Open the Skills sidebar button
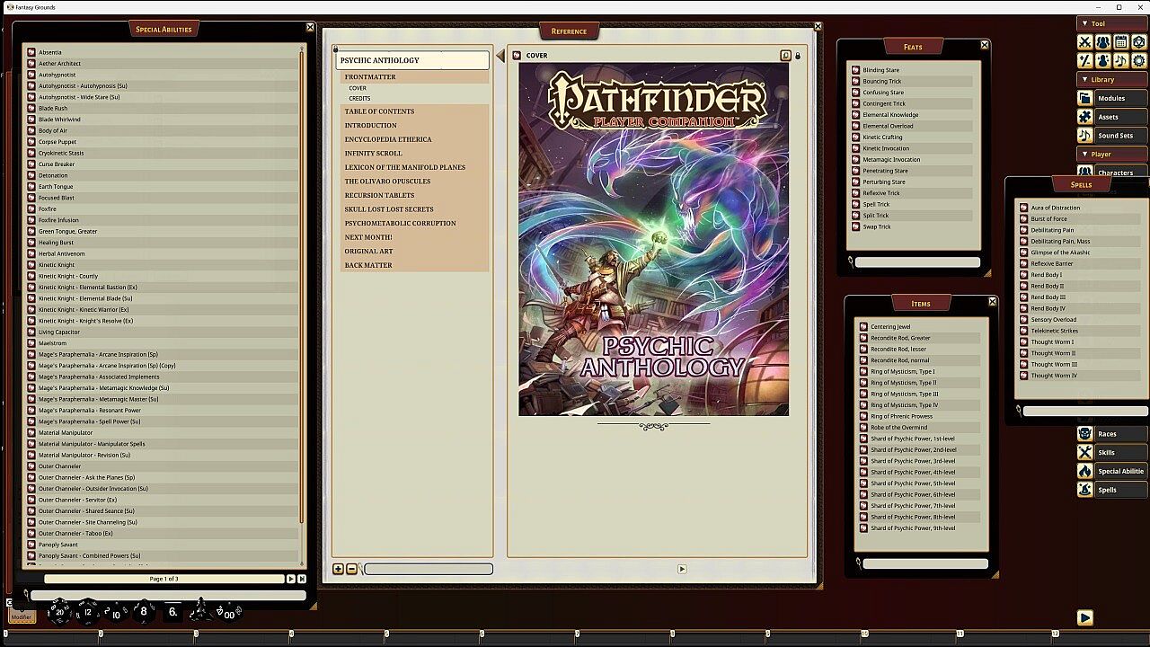 point(1120,453)
